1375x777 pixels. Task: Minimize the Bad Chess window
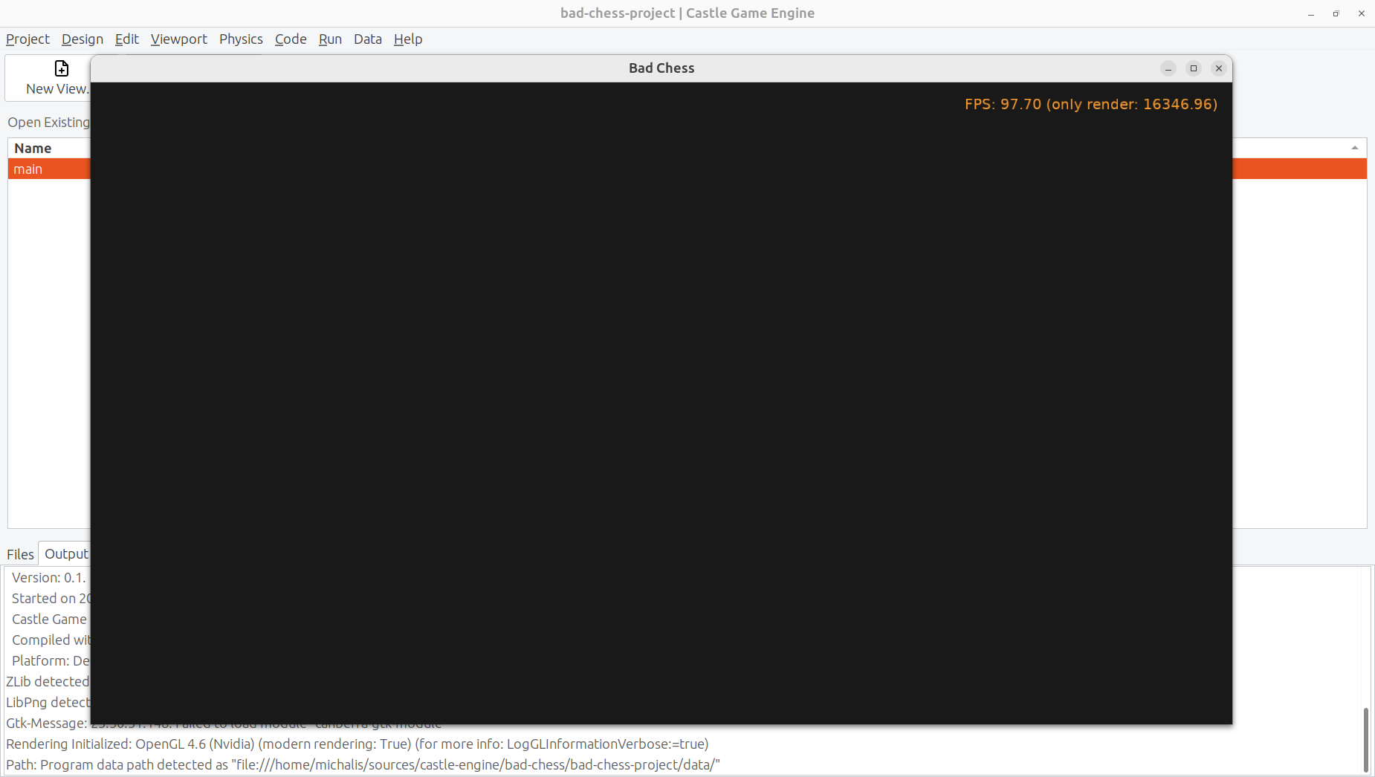click(1168, 68)
